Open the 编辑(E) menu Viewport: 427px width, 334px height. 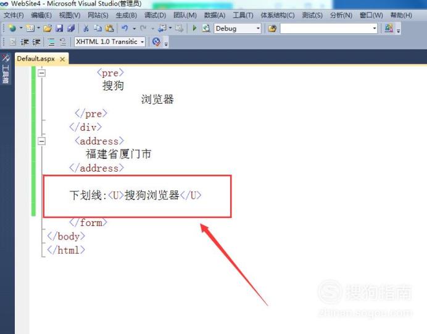41,15
